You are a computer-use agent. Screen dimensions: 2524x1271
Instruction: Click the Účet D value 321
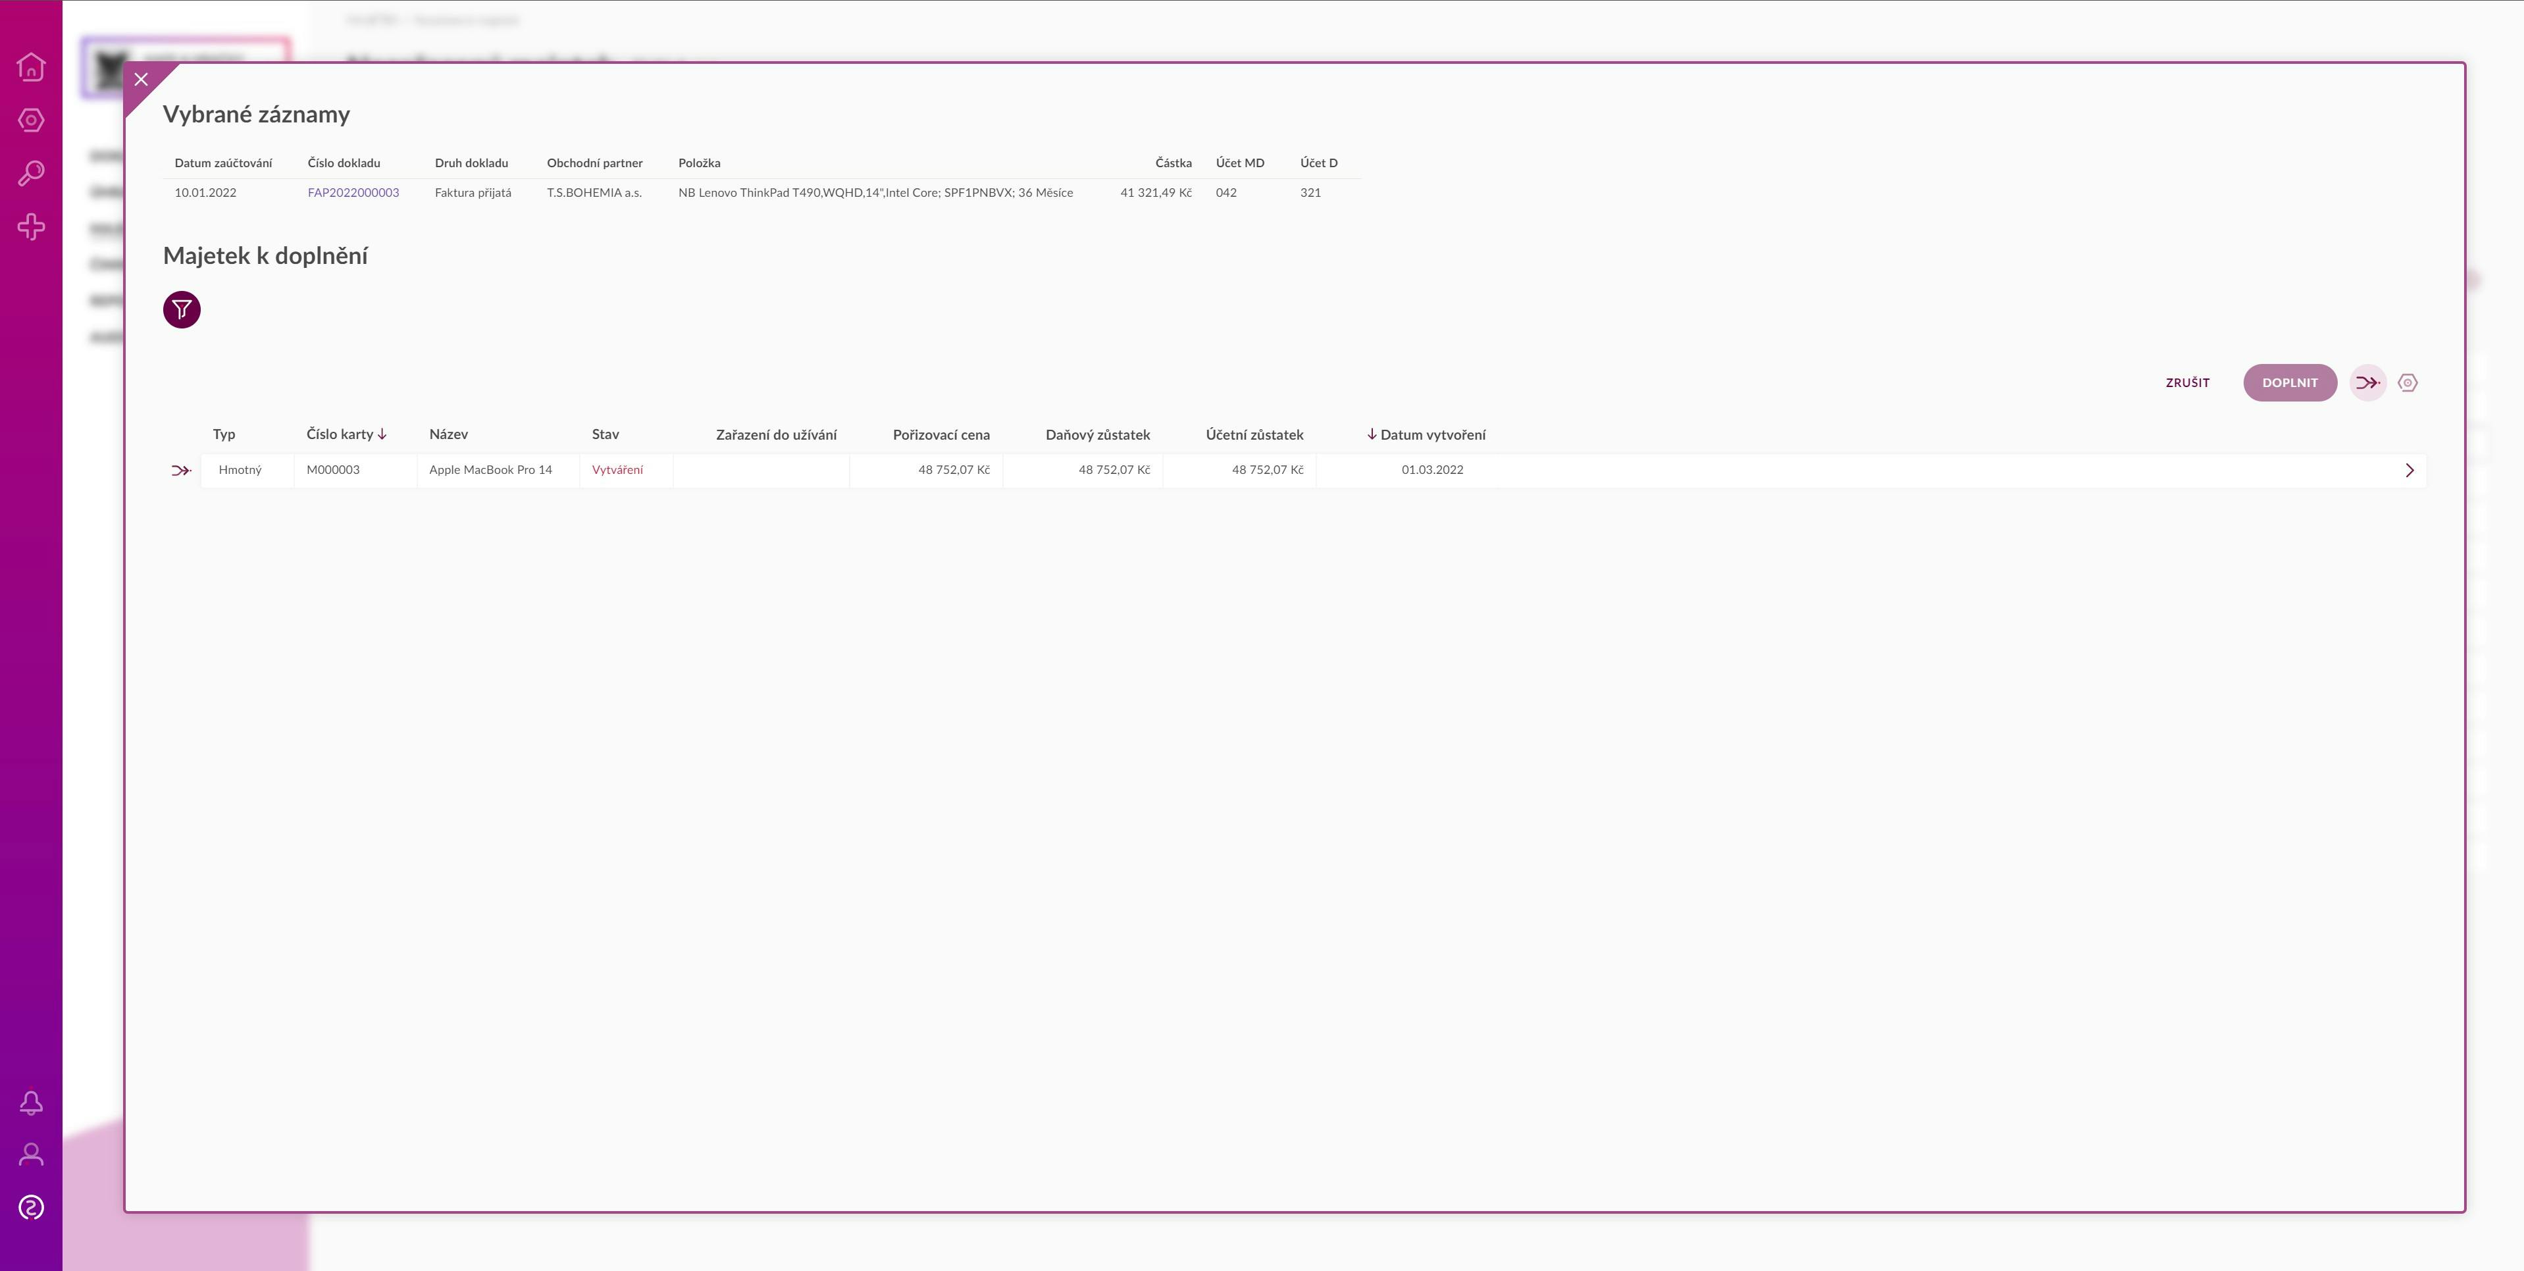point(1310,193)
